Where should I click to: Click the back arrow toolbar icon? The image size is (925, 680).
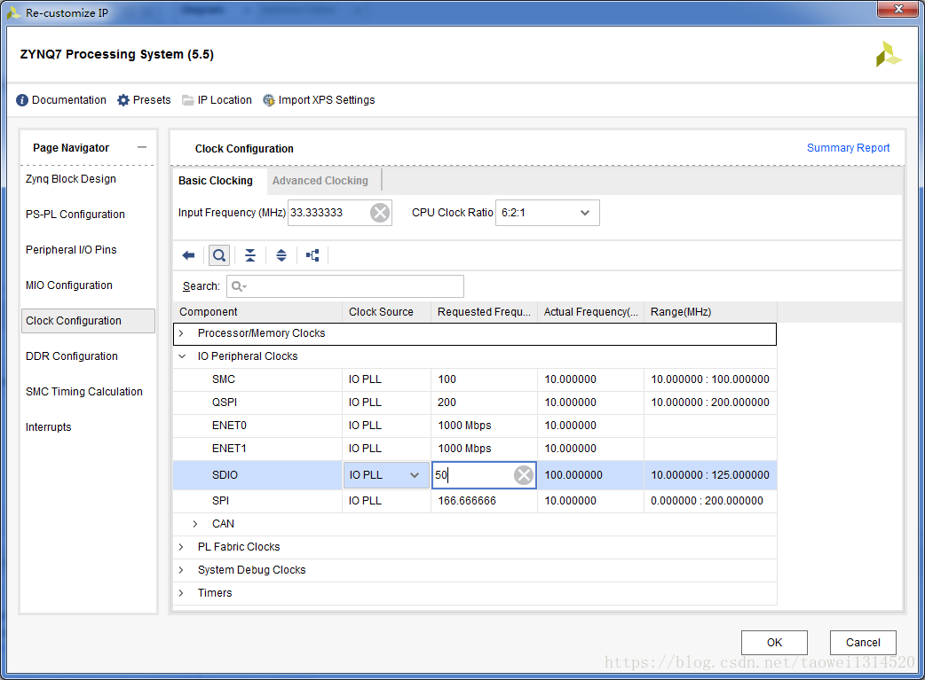pyautogui.click(x=189, y=255)
